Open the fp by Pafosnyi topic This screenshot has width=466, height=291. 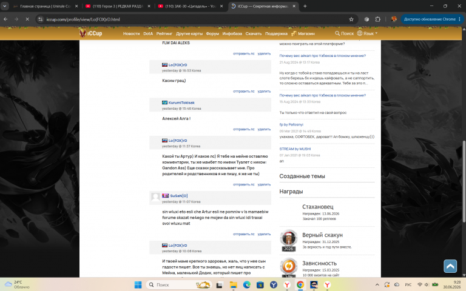coord(291,125)
